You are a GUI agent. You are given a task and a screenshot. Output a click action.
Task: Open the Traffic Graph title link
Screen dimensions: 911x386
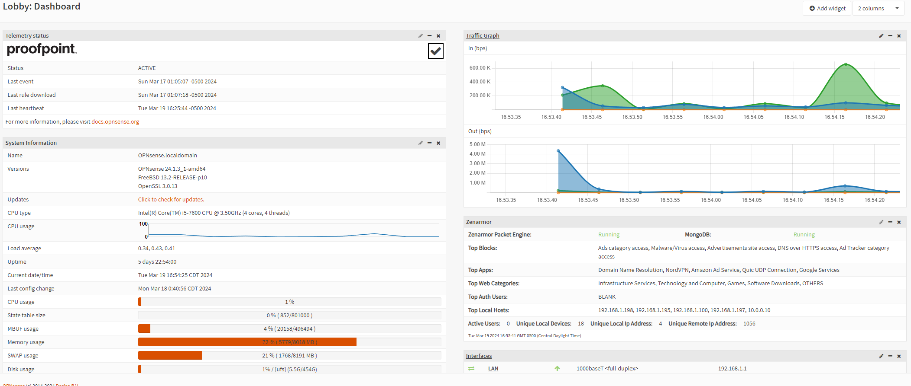tap(483, 36)
